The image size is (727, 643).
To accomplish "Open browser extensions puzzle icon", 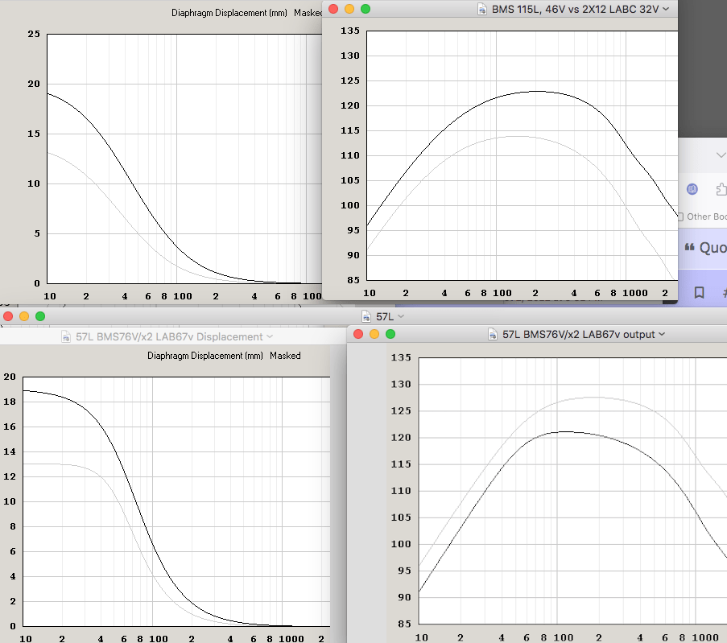I will (x=721, y=189).
